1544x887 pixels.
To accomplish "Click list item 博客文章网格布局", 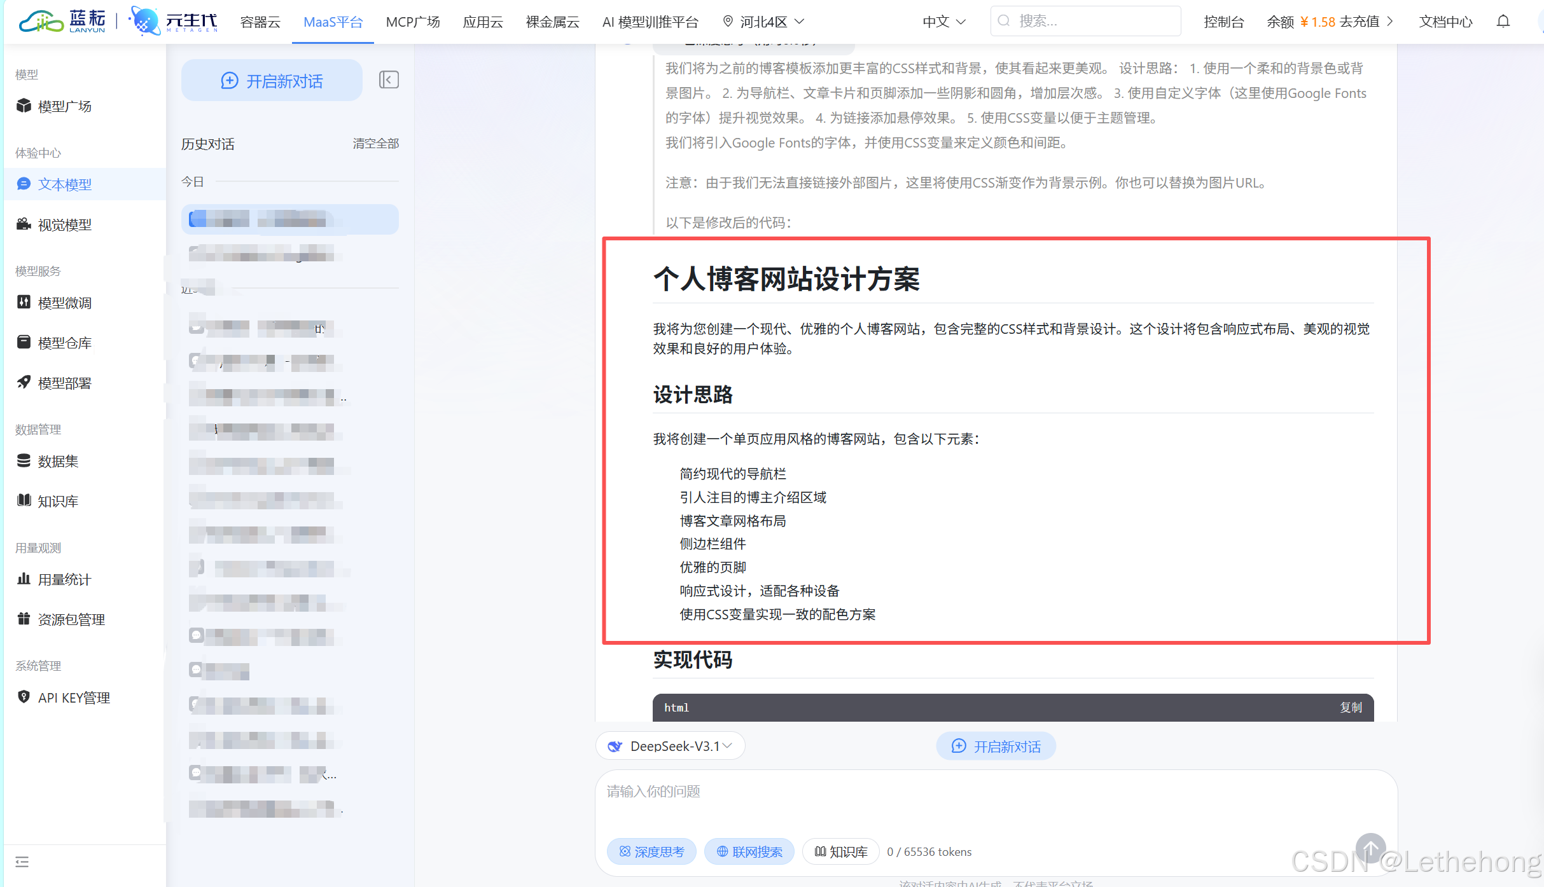I will [x=733, y=521].
